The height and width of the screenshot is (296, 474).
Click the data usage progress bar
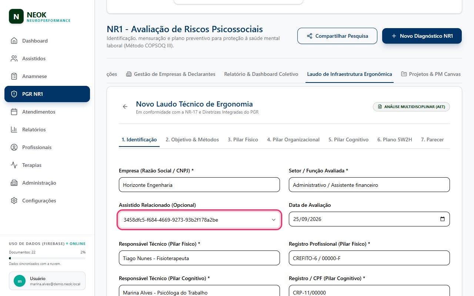[47, 258]
